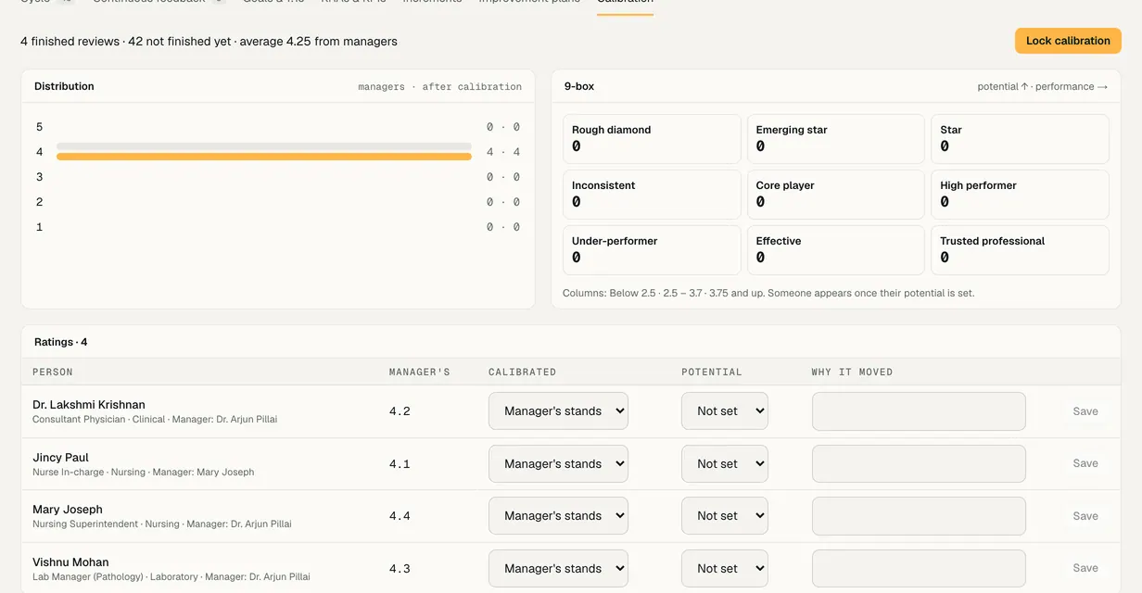
Task: Click the rating 3 row label
Action: point(40,177)
